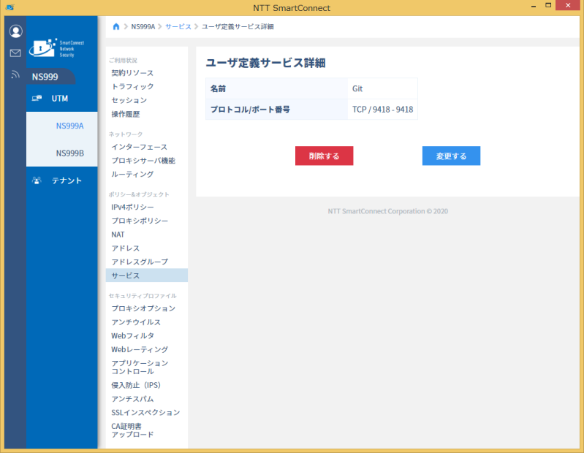Open アドレスグループ page

tap(140, 262)
